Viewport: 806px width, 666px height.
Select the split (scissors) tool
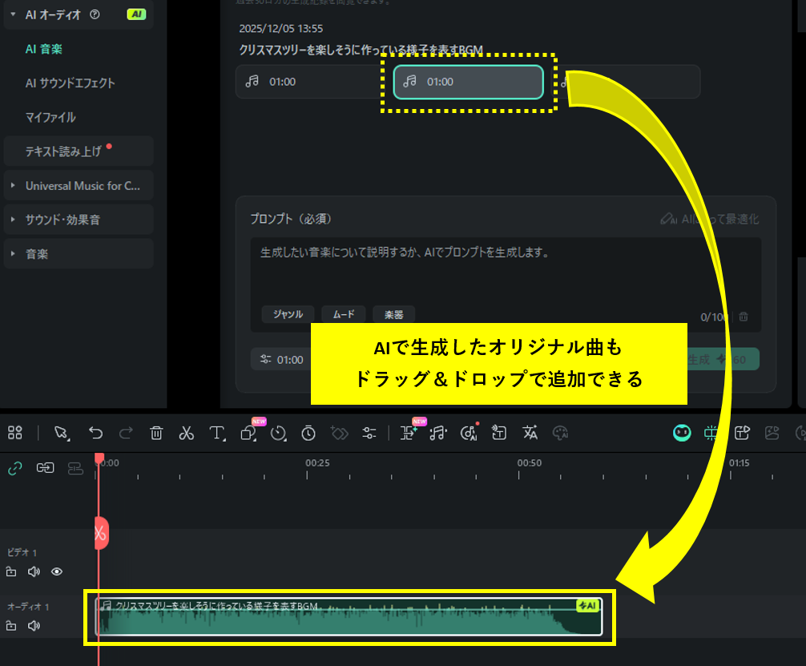[x=187, y=433]
